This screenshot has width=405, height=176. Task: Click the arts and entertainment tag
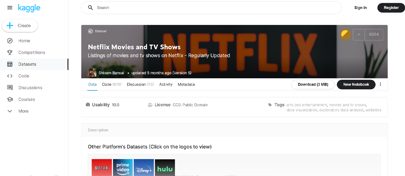point(307,105)
